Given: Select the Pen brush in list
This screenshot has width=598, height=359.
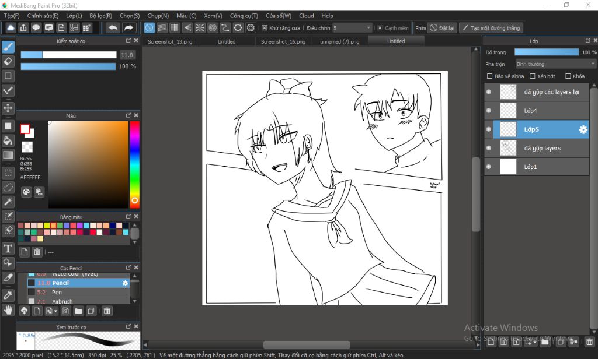Looking at the screenshot, I should coord(79,293).
